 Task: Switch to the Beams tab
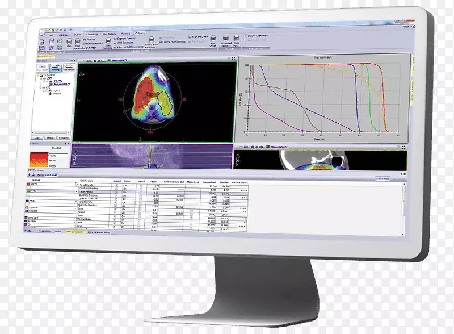[x=58, y=231]
